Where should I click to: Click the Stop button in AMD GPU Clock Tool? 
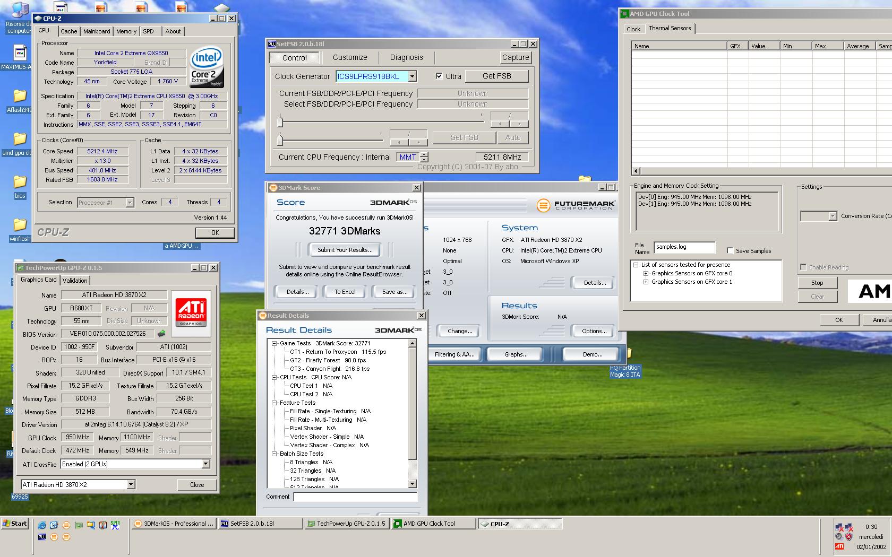tap(817, 283)
